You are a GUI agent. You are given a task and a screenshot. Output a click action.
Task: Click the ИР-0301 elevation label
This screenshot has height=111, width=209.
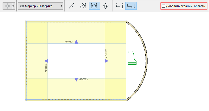click(69, 42)
